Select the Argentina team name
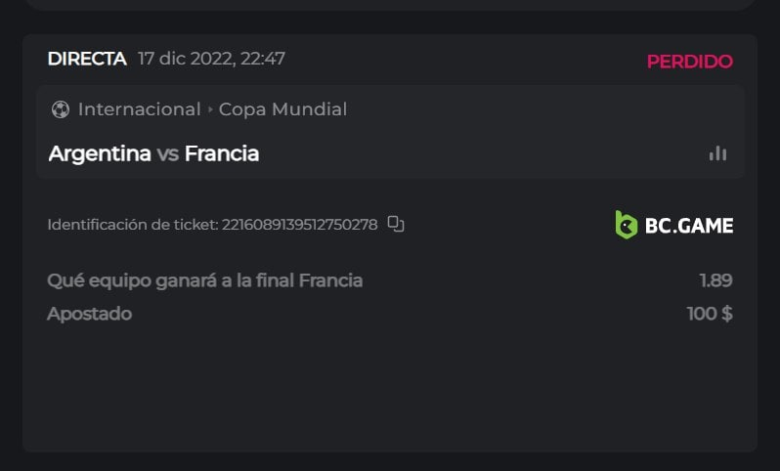Viewport: 780px width, 471px height. click(x=100, y=153)
